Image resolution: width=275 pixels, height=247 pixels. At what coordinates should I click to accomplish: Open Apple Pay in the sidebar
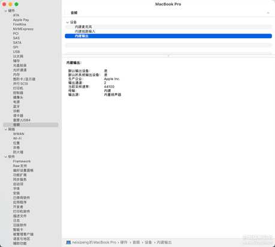[21, 20]
